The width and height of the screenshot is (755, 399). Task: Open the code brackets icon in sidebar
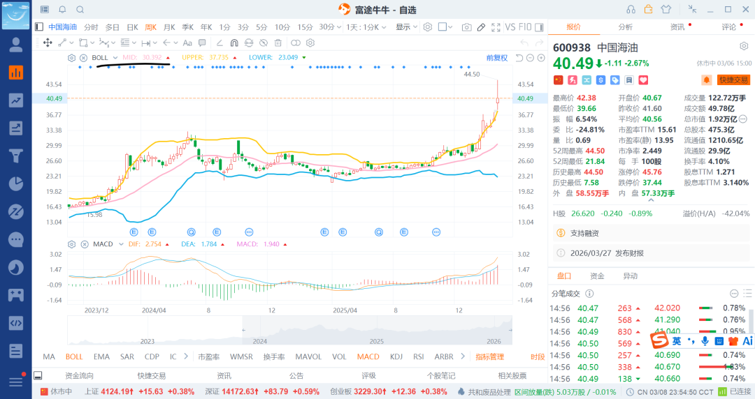pyautogui.click(x=16, y=322)
